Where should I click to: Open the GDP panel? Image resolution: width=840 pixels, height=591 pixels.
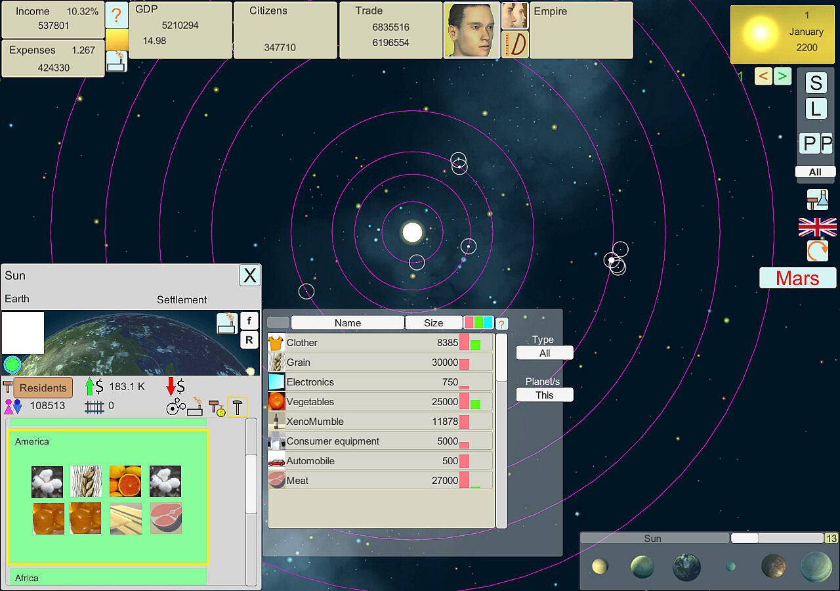[180, 30]
